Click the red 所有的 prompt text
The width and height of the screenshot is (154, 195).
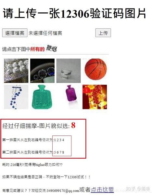[37, 49]
